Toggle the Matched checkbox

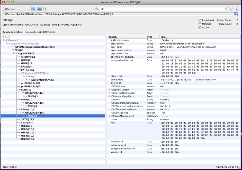(x=200, y=24)
